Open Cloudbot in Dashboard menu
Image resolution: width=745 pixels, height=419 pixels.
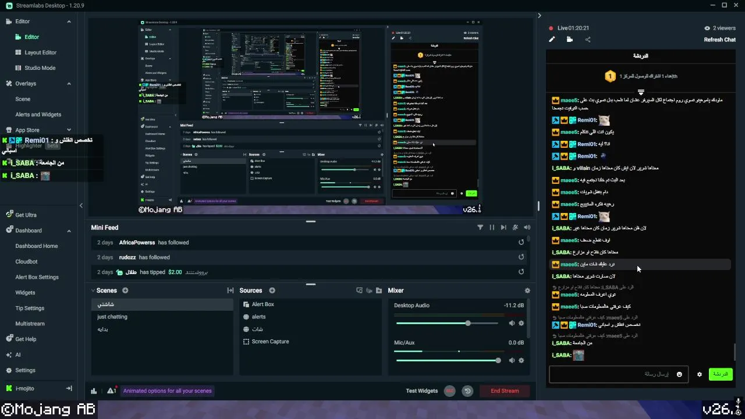[x=26, y=262]
